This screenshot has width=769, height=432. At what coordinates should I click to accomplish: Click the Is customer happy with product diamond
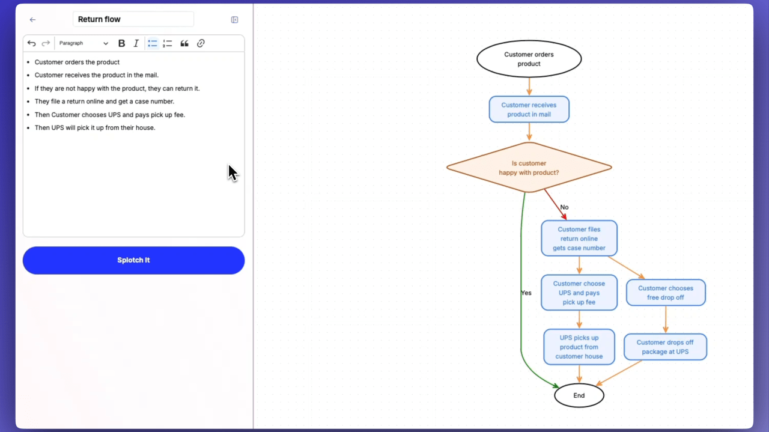(x=529, y=168)
